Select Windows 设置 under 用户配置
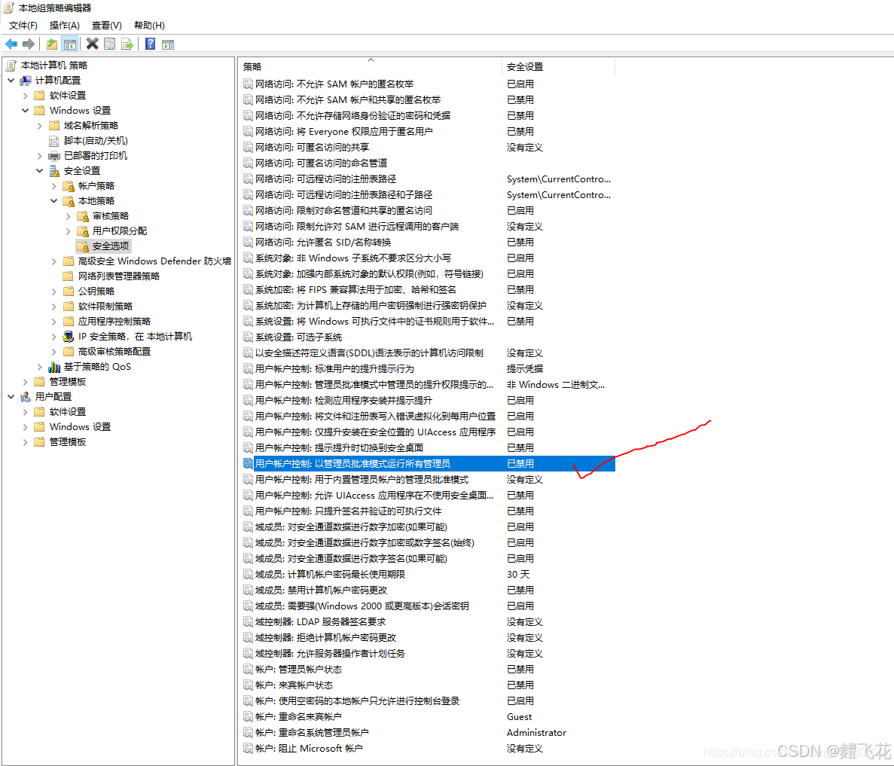Image resolution: width=894 pixels, height=766 pixels. tap(80, 426)
